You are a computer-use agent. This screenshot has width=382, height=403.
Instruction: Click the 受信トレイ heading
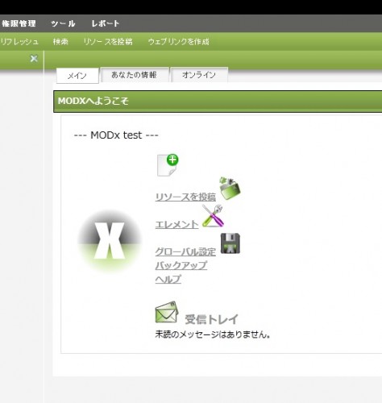click(x=211, y=319)
